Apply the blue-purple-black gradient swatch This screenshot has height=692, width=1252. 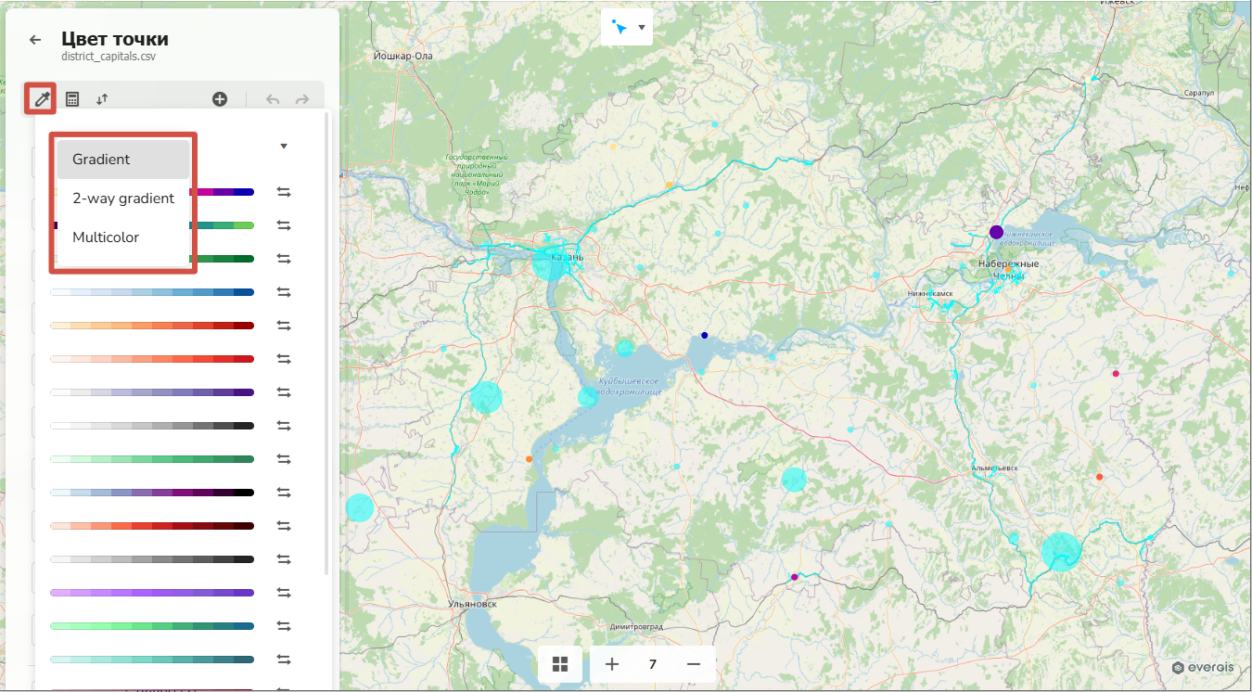point(152,493)
